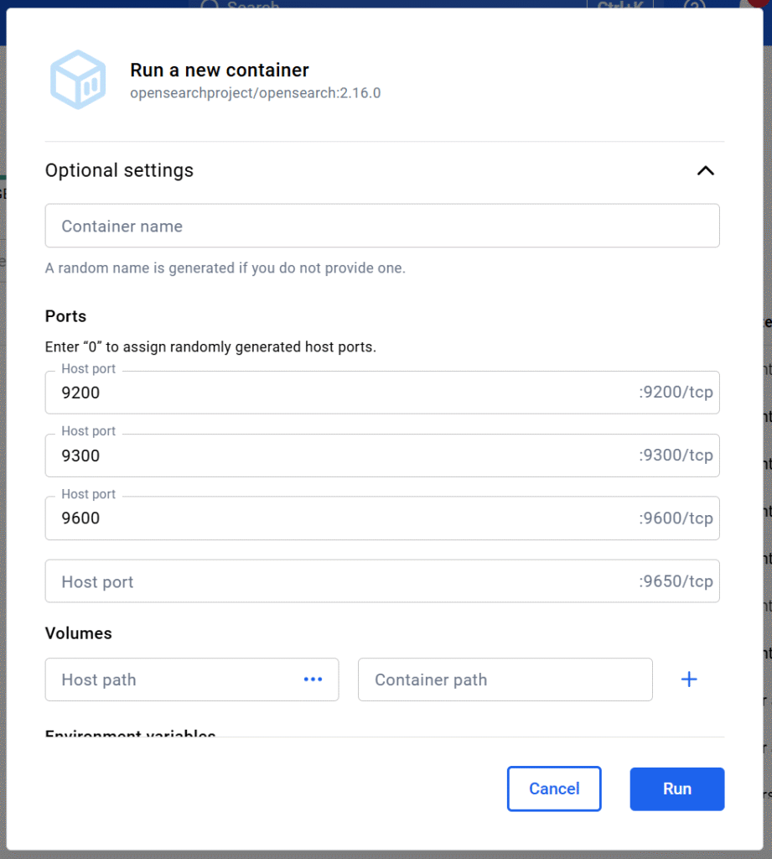Image resolution: width=772 pixels, height=859 pixels.
Task: Add another volume with the plus icon
Action: click(x=689, y=679)
